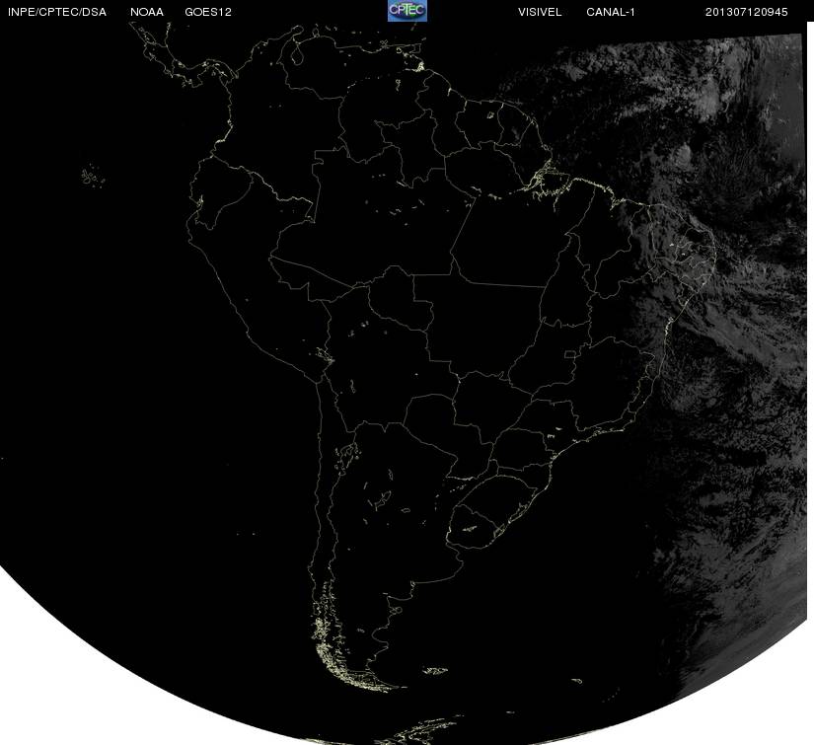Click the CPTEC logo at top center

[407, 11]
